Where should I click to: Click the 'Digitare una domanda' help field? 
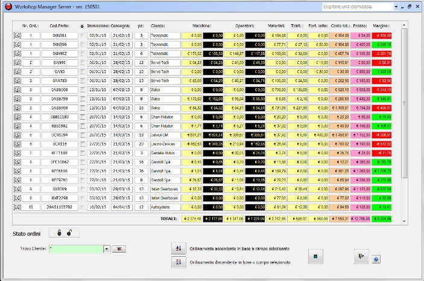(x=358, y=7)
